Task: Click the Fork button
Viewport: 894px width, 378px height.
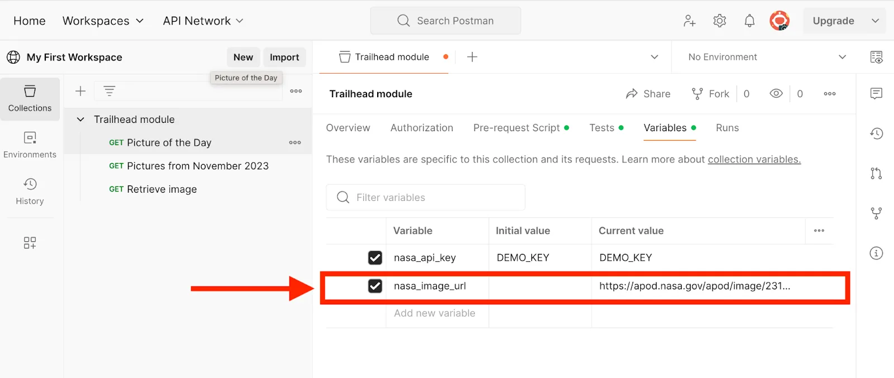Action: pos(711,94)
